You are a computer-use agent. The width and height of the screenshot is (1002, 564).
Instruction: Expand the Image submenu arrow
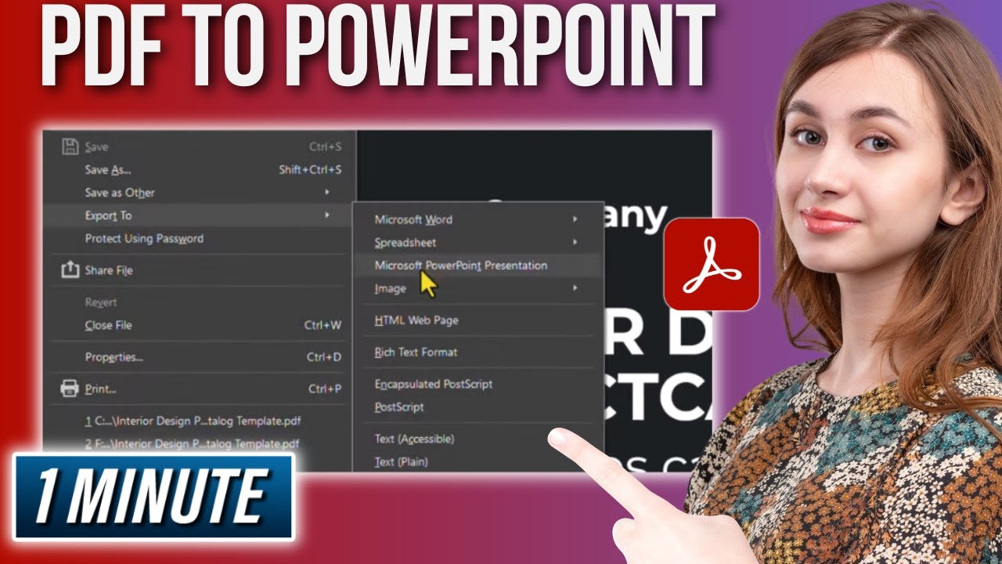click(575, 288)
